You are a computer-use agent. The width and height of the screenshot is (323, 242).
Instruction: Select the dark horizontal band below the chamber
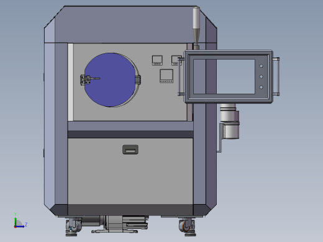(x=130, y=135)
